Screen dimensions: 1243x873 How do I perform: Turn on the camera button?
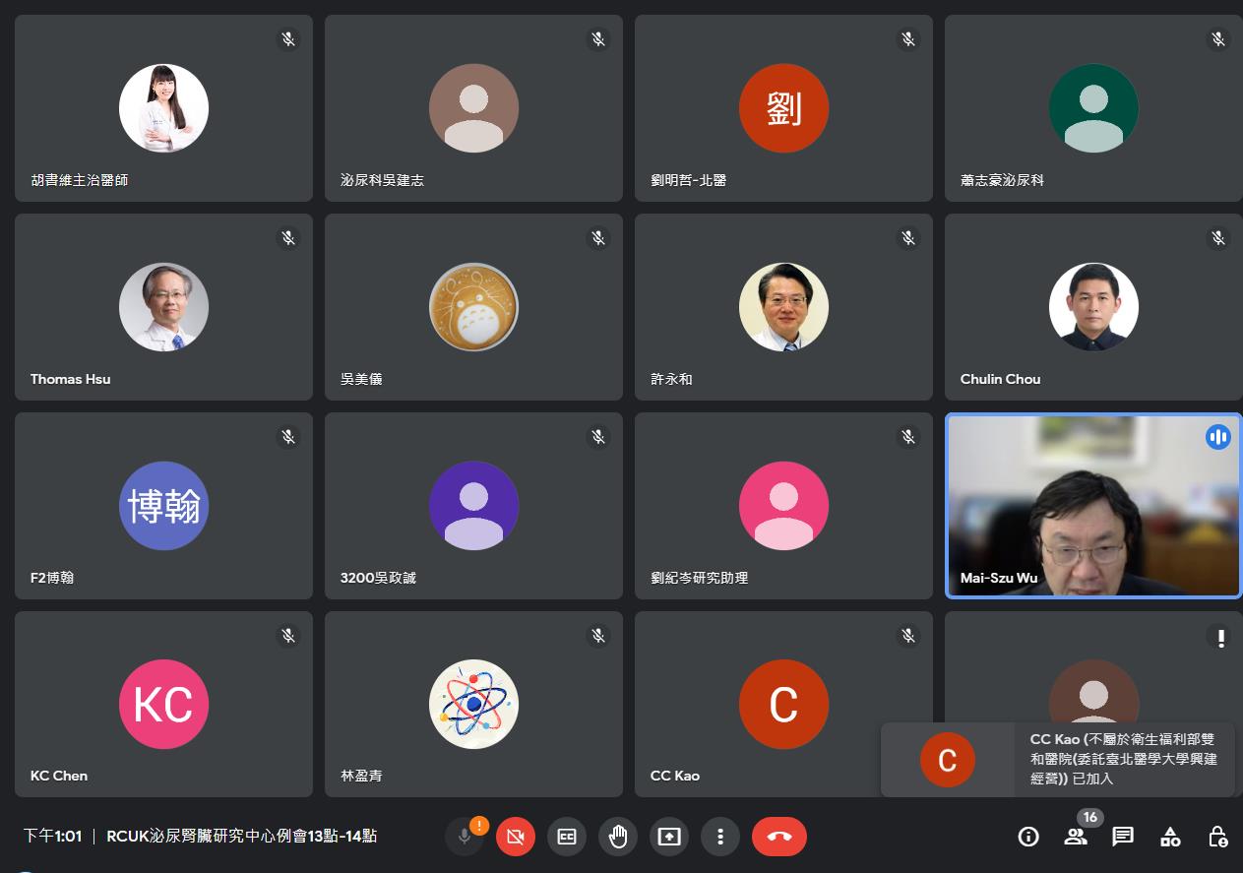pyautogui.click(x=515, y=837)
